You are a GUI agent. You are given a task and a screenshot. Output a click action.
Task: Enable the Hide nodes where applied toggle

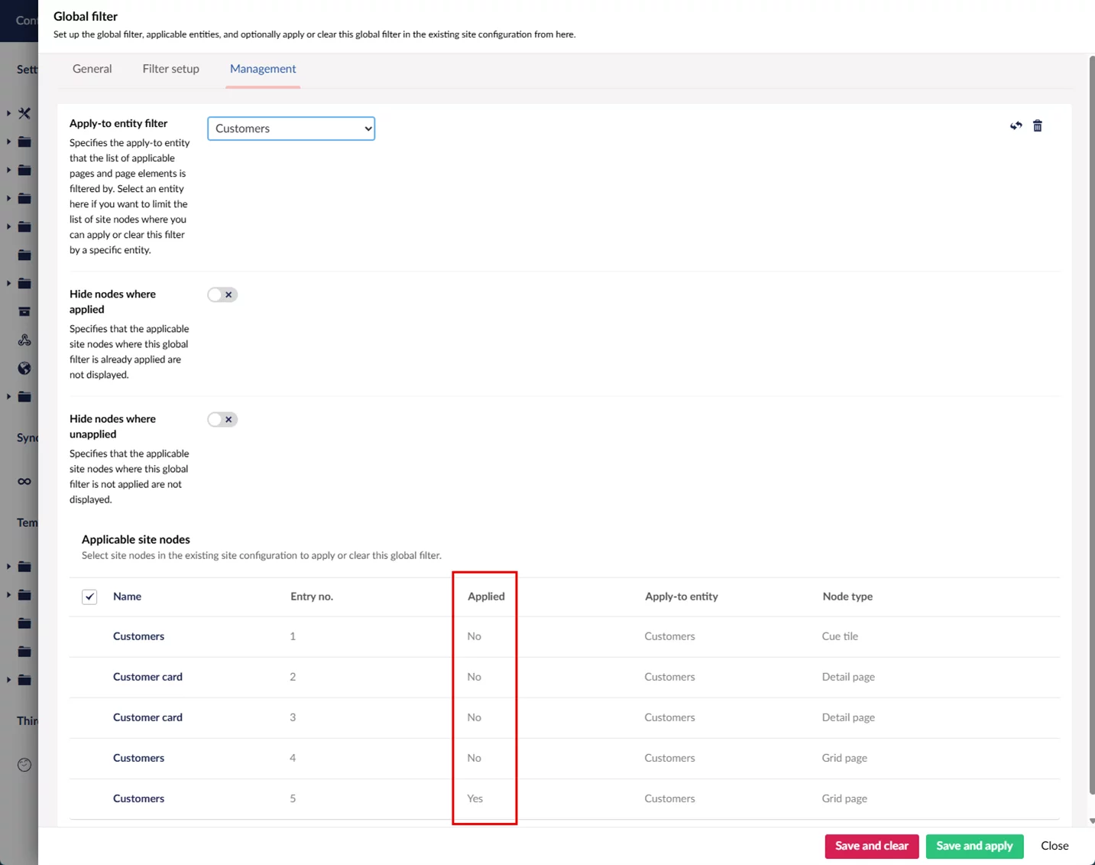222,294
